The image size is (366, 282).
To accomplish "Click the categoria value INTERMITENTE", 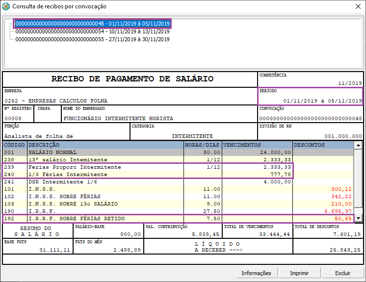I will 192,136.
